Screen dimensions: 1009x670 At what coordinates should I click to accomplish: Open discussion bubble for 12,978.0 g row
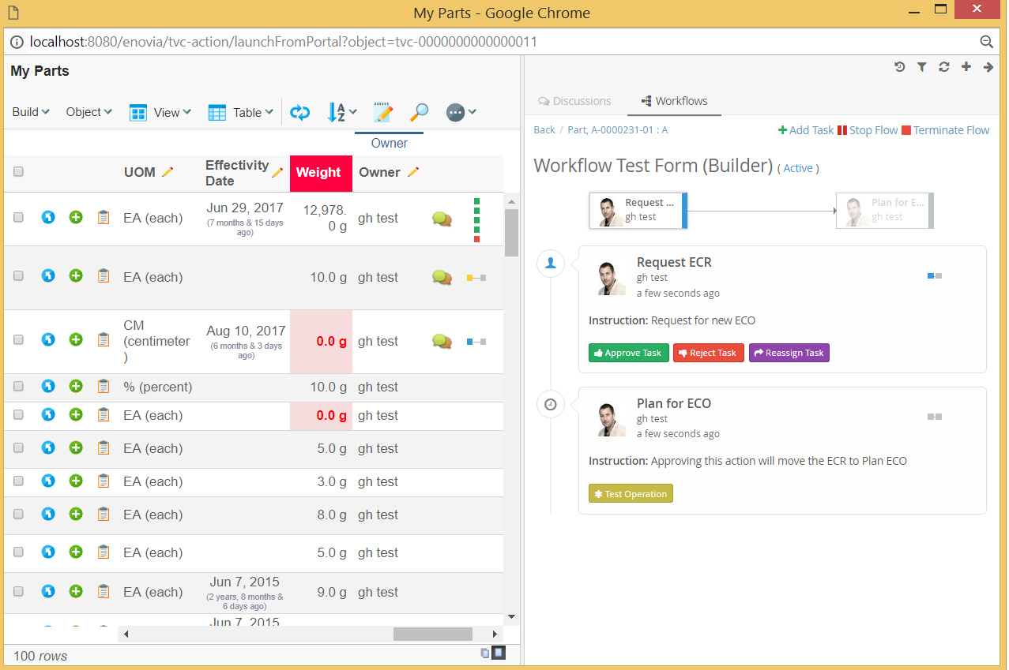point(442,219)
